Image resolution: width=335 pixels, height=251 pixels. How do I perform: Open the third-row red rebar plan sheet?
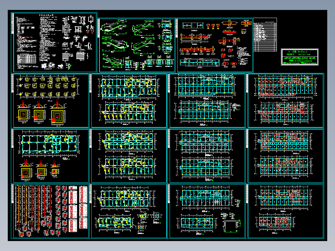[285, 156]
